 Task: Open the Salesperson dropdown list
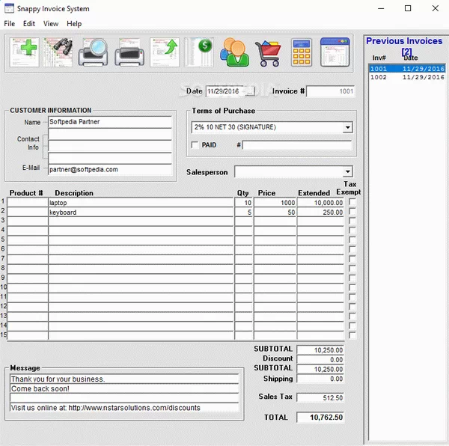coord(347,172)
